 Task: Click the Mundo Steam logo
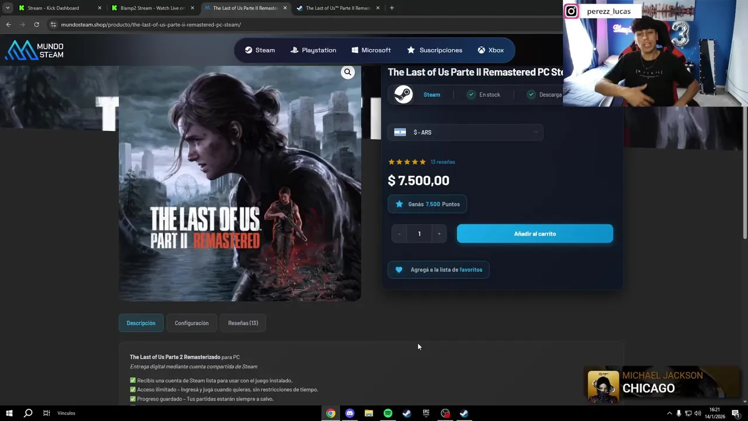click(x=34, y=50)
